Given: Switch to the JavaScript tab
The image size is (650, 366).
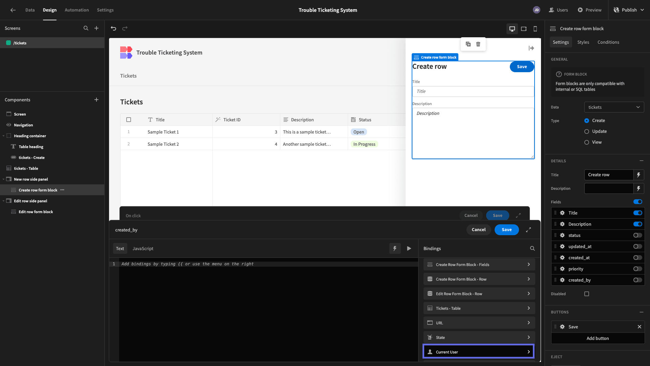Looking at the screenshot, I should 143,248.
